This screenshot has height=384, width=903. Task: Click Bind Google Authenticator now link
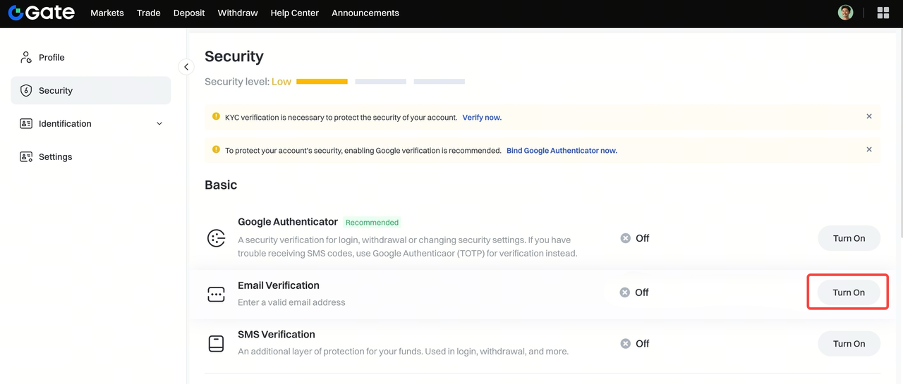point(562,151)
